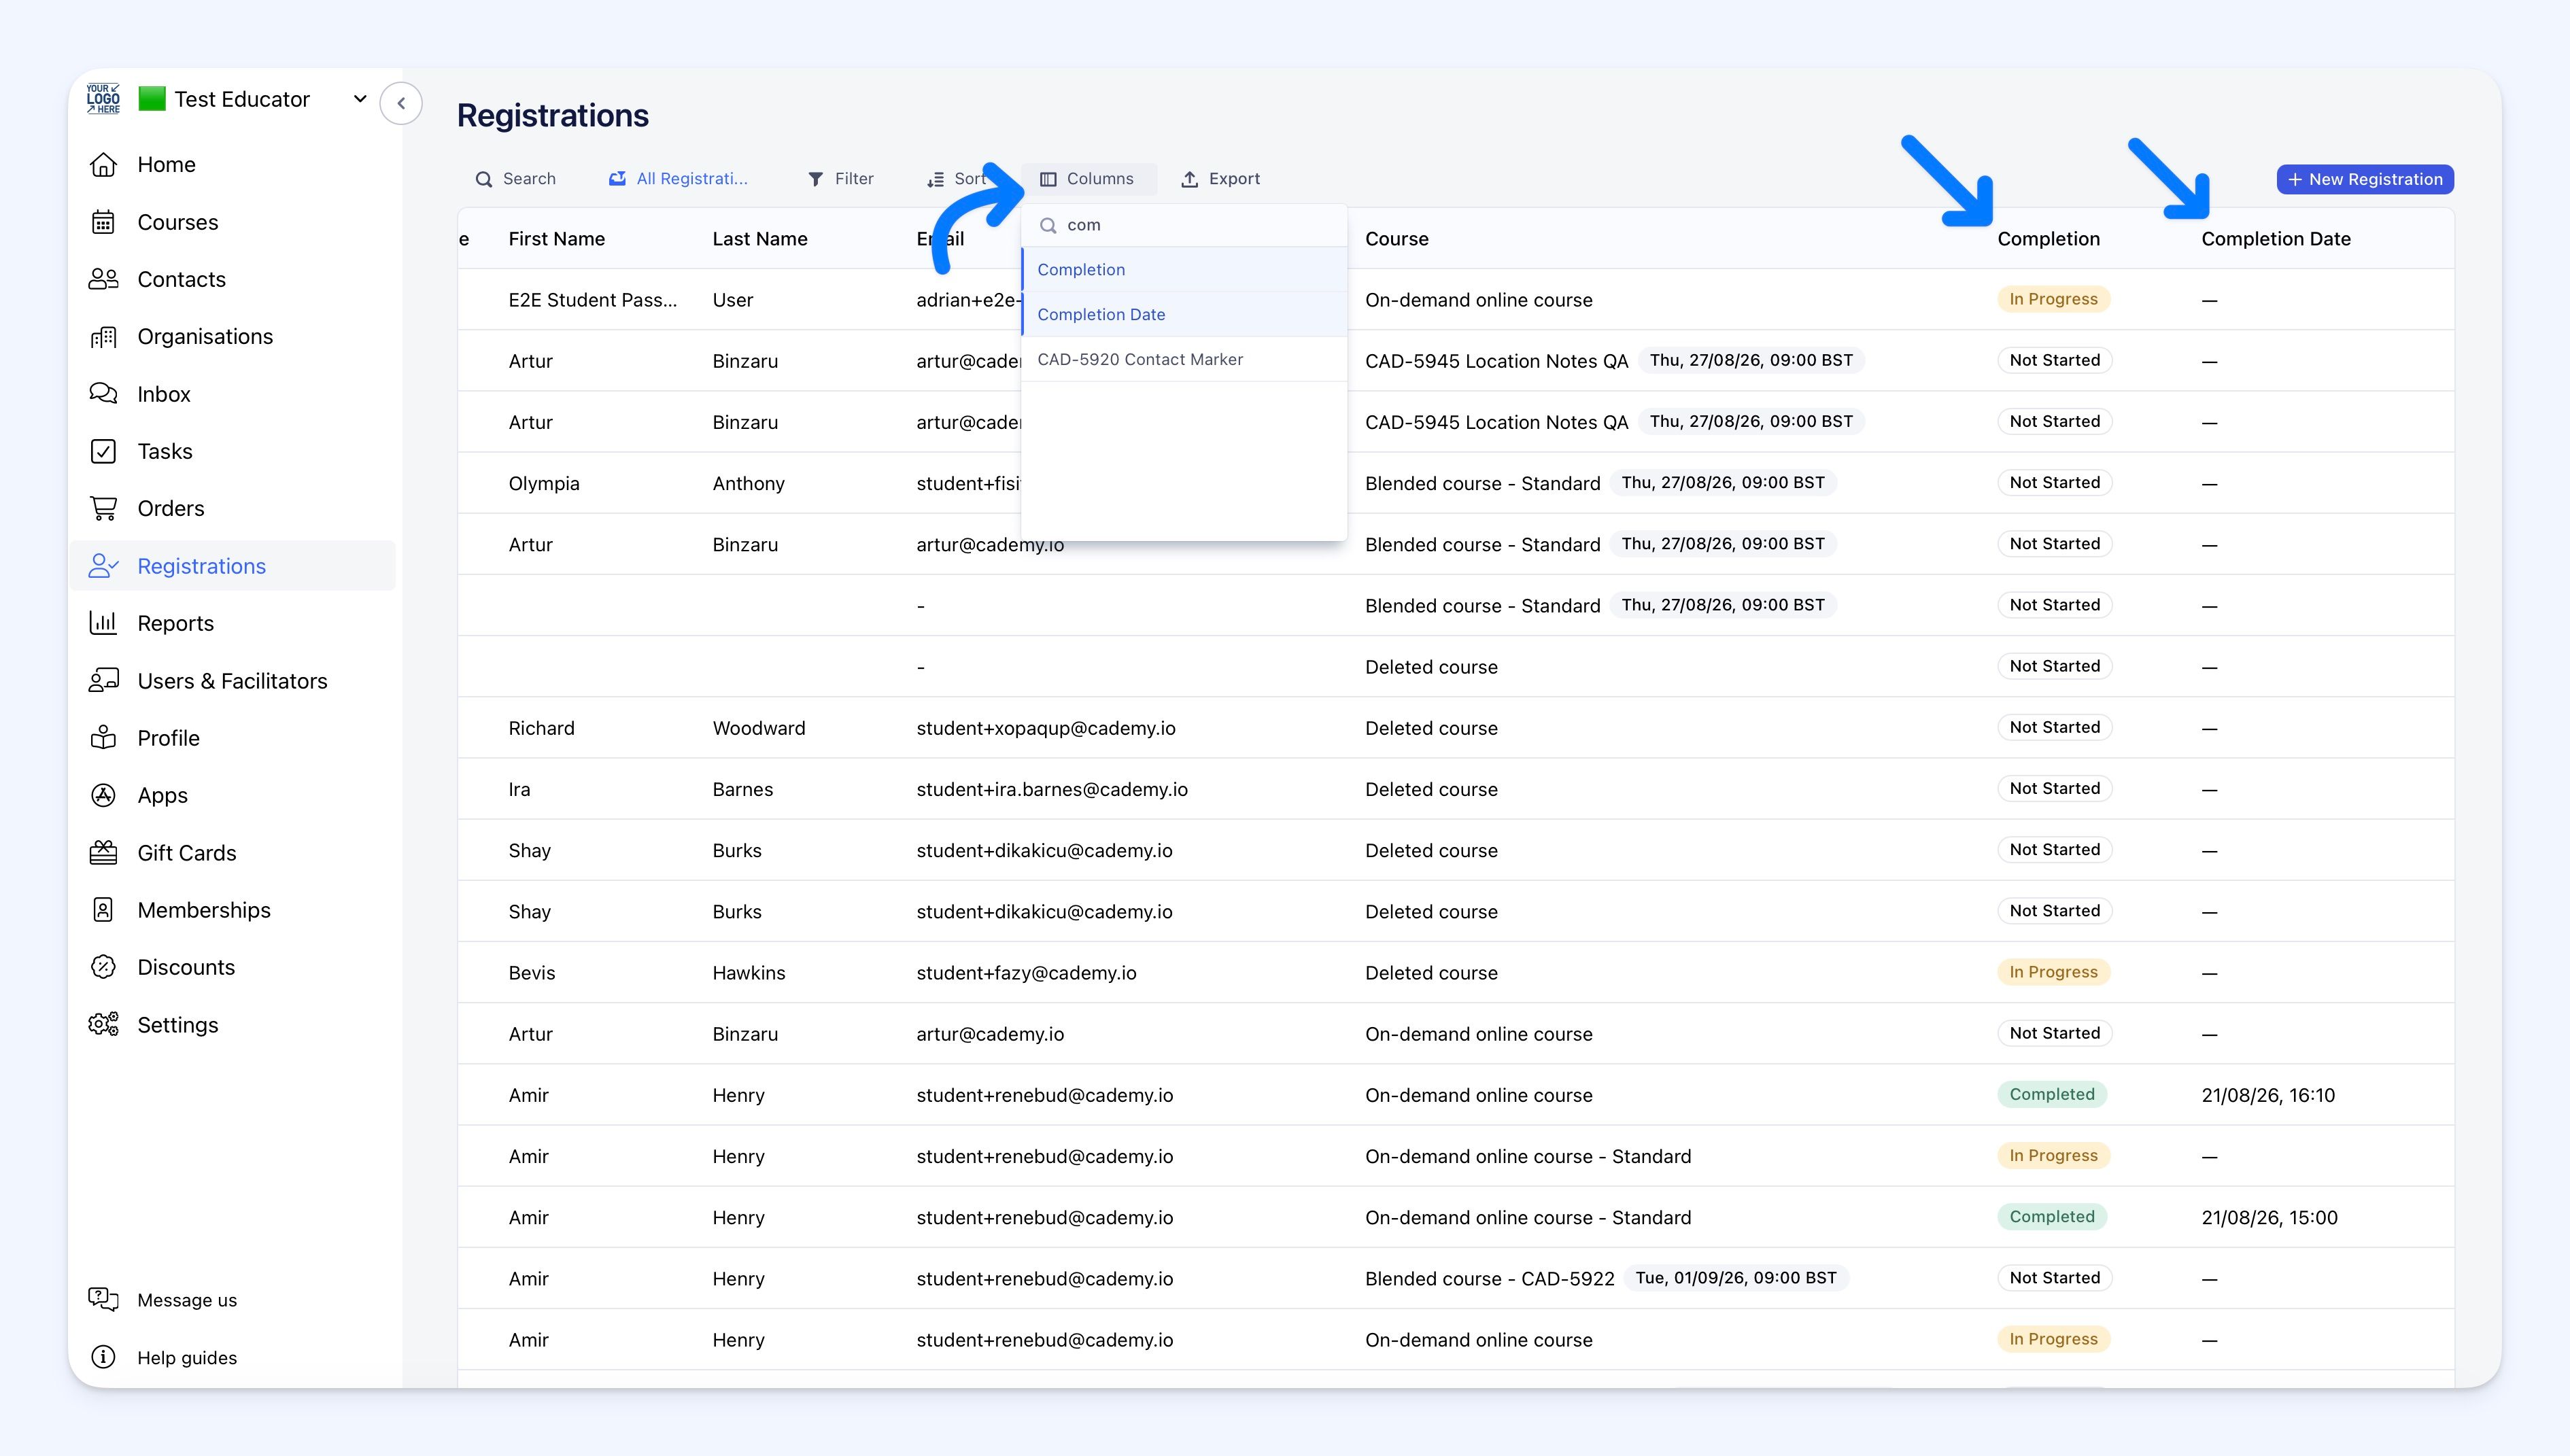
Task: Open the Help guides link
Action: click(x=187, y=1358)
